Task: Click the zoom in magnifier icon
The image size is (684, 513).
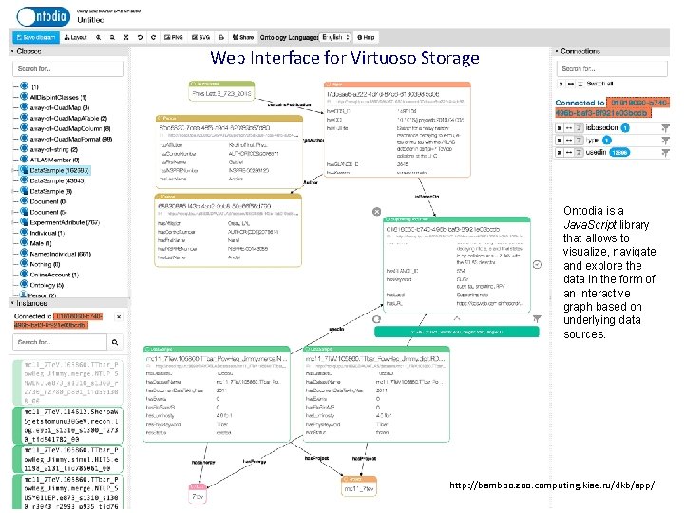Action: [99, 37]
